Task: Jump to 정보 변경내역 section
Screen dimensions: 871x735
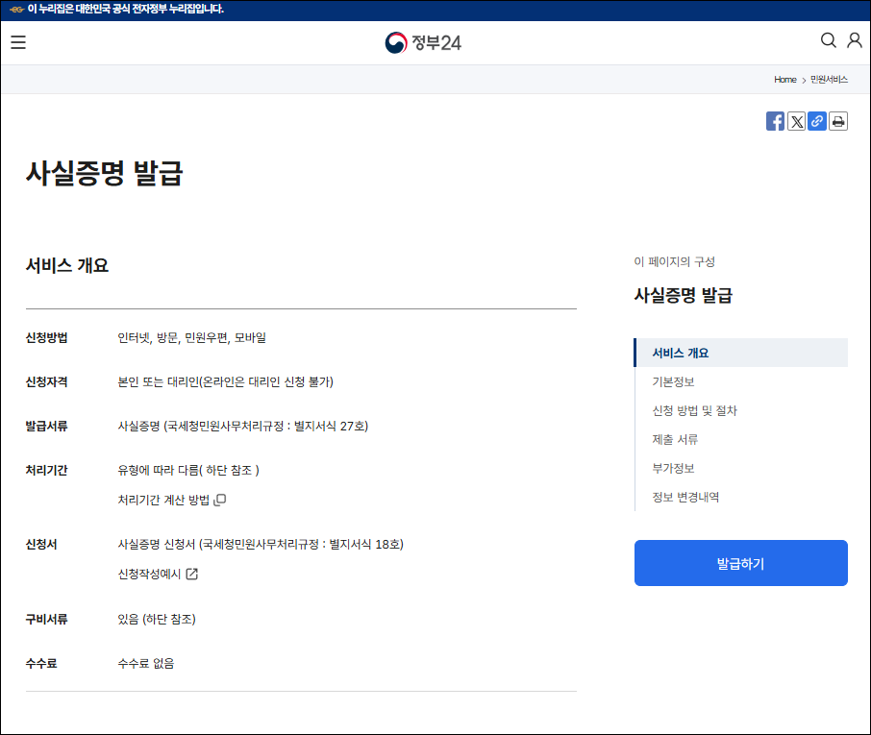Action: (x=685, y=497)
